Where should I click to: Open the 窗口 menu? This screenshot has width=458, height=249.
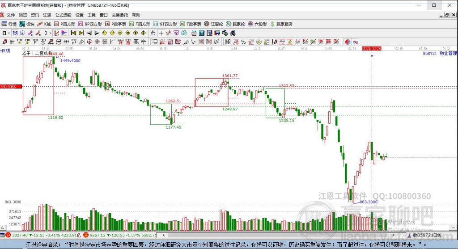pyautogui.click(x=103, y=15)
